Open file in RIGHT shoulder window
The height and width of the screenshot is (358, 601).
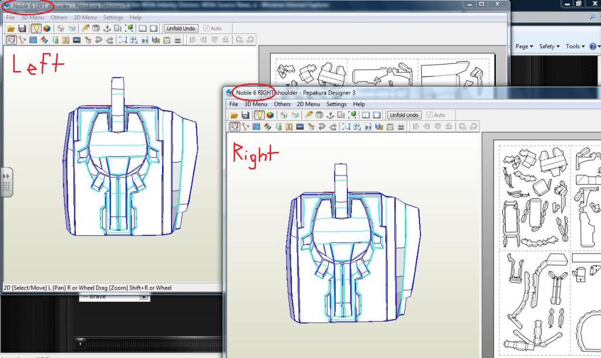234,115
